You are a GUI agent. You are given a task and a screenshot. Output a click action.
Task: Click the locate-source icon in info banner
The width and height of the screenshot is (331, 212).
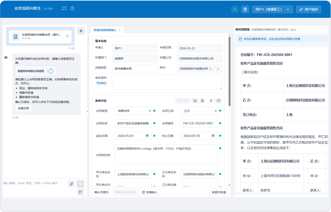coord(240,39)
